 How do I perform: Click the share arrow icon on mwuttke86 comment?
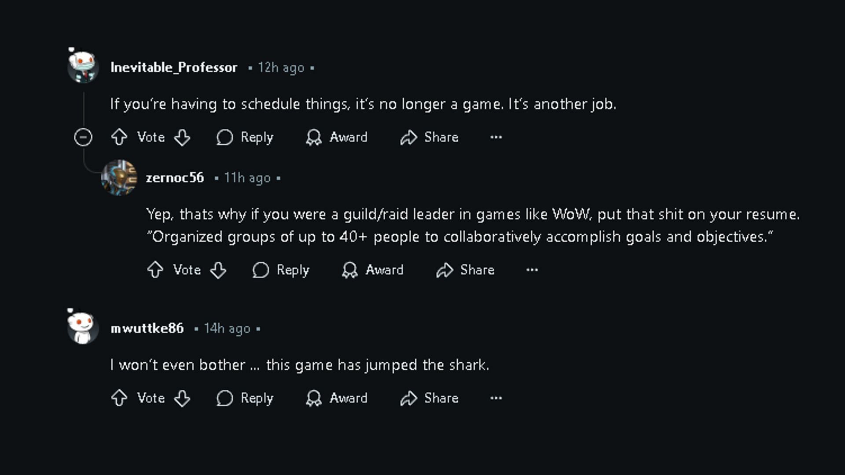(409, 398)
